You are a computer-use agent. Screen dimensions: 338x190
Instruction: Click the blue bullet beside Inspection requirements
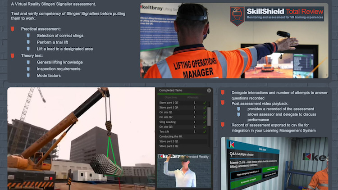point(28,69)
